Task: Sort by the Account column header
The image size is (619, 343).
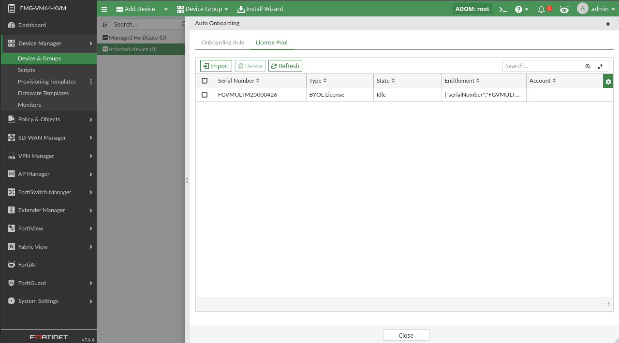Action: [x=543, y=81]
